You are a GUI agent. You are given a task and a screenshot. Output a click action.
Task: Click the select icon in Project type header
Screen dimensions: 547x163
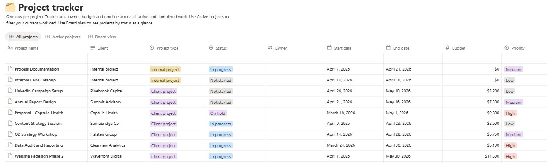(x=152, y=48)
